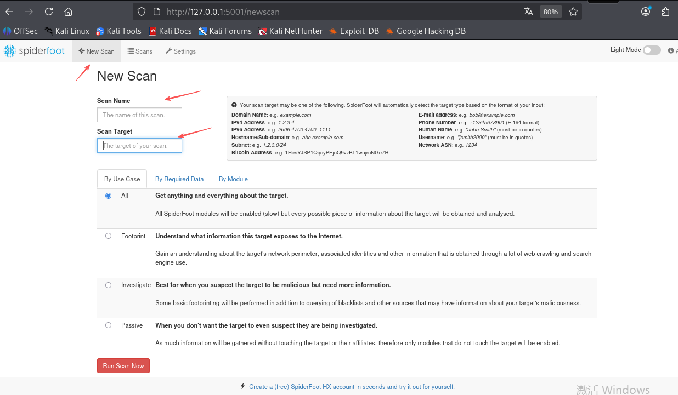Click the info icon beside Light Mode
Image resolution: width=678 pixels, height=395 pixels.
pyautogui.click(x=670, y=50)
